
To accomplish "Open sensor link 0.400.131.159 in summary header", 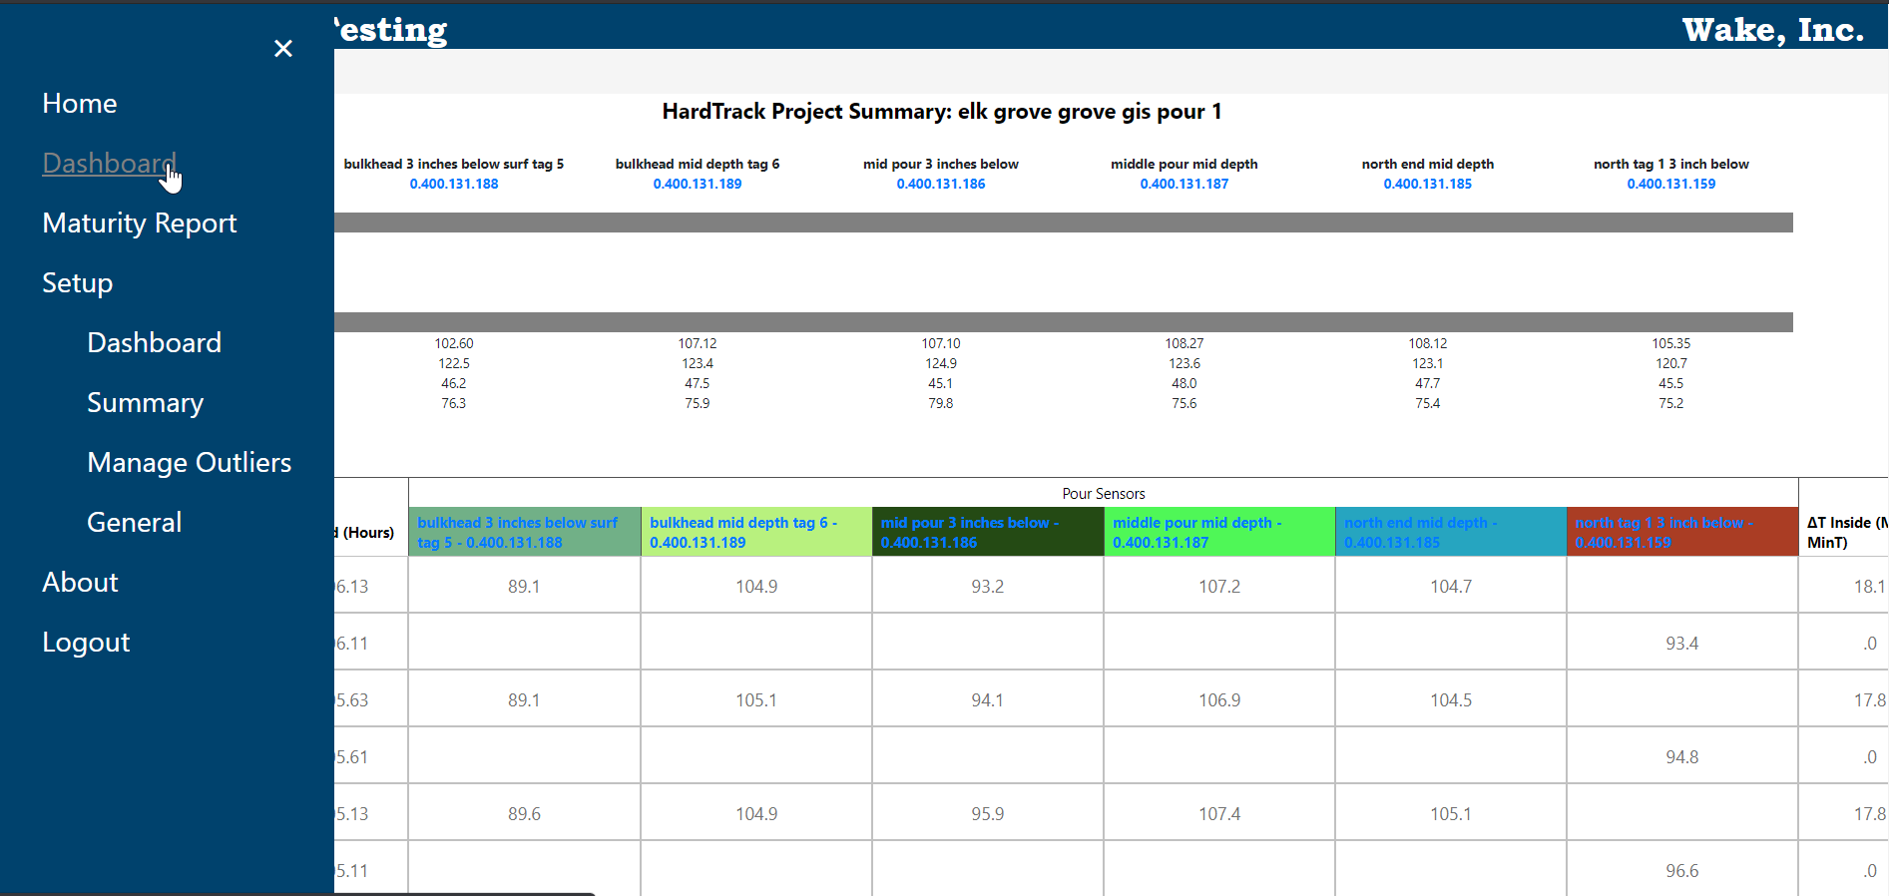I will click(1671, 184).
